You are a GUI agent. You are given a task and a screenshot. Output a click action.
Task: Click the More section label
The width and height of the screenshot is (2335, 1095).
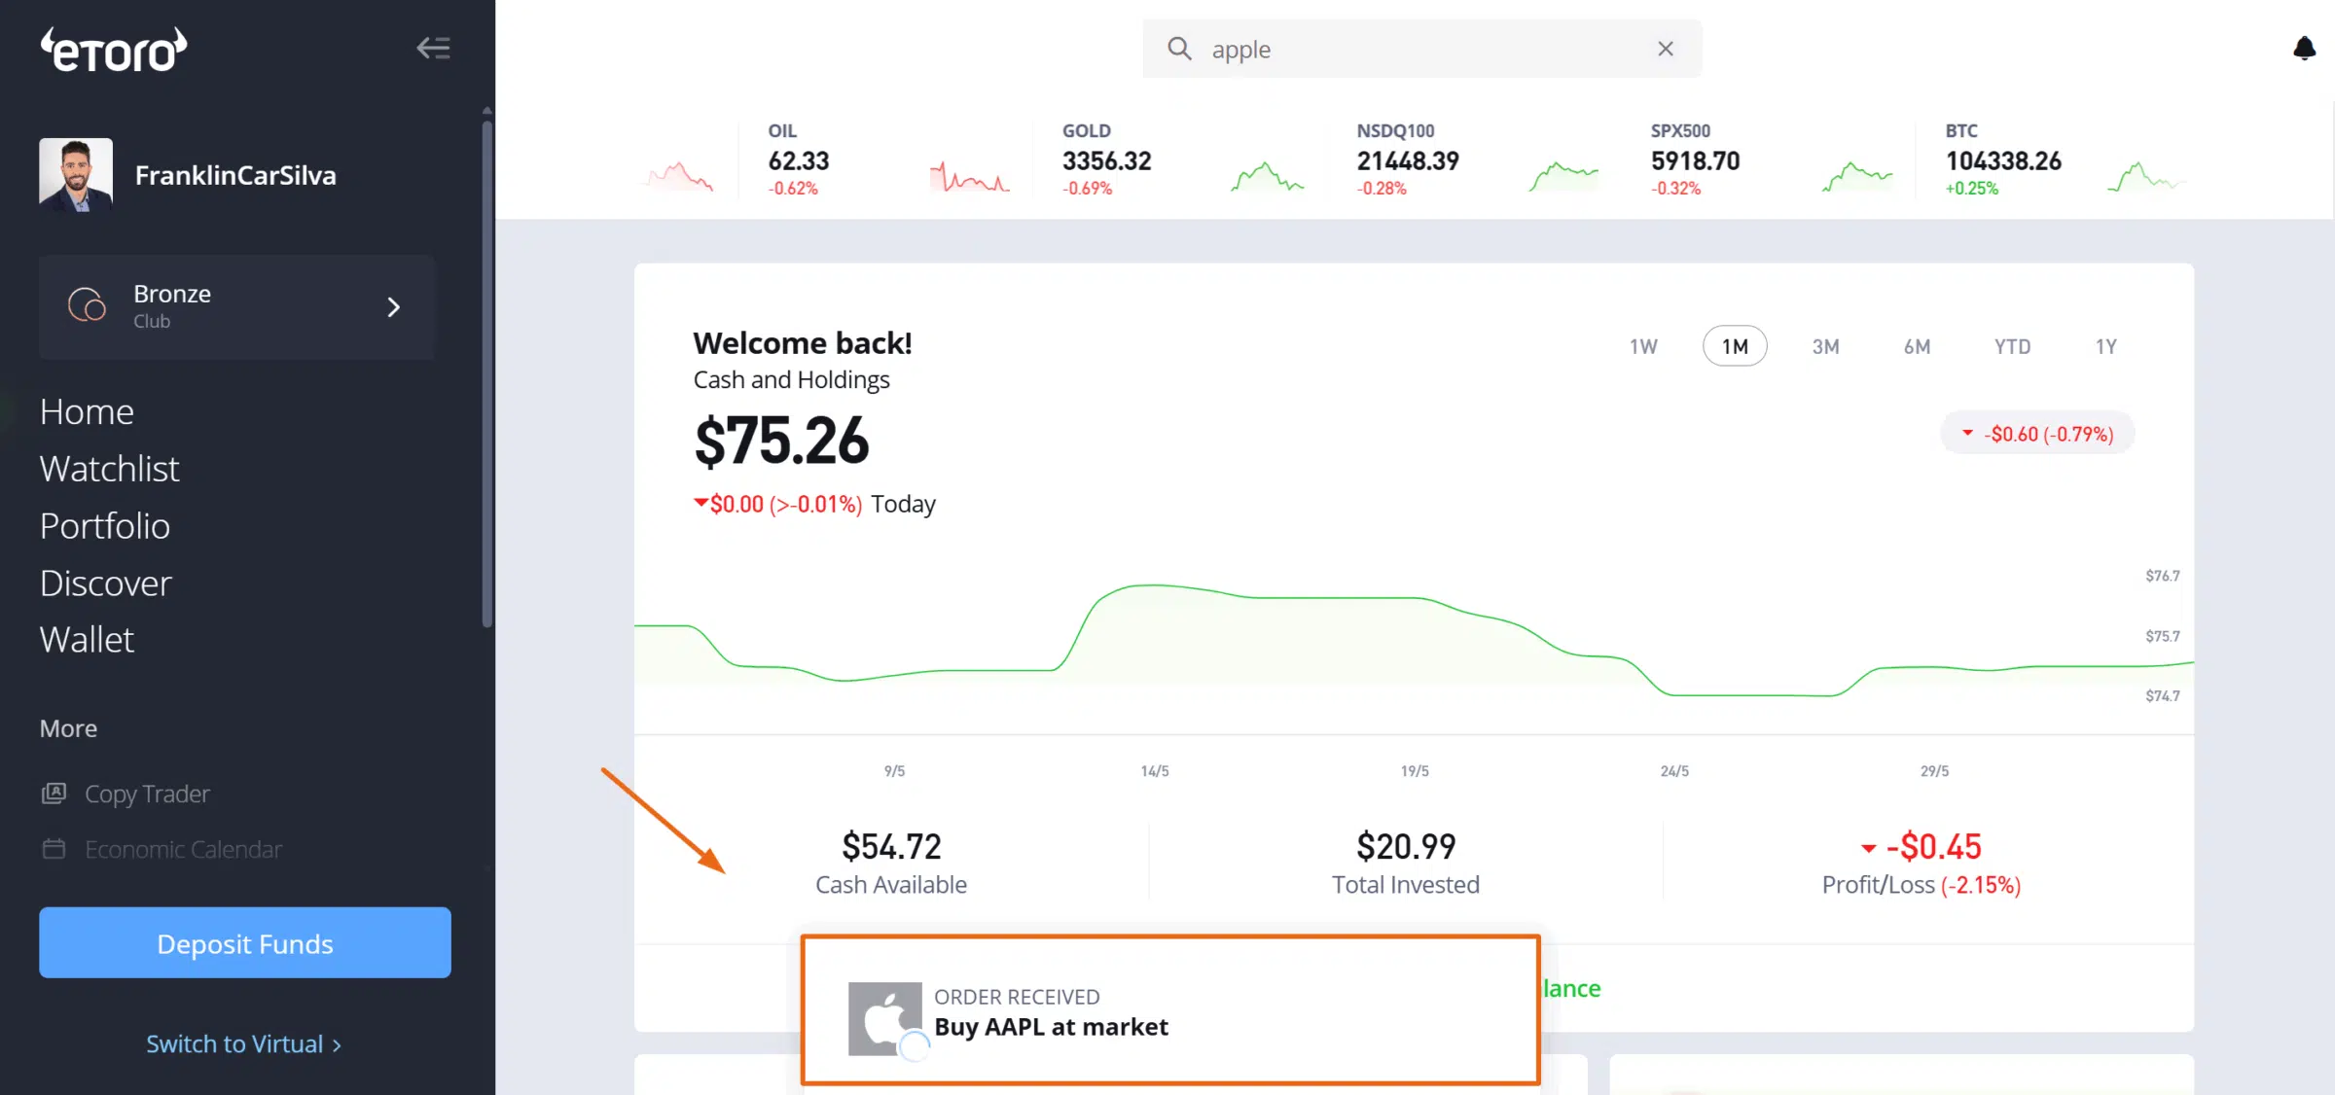68,728
